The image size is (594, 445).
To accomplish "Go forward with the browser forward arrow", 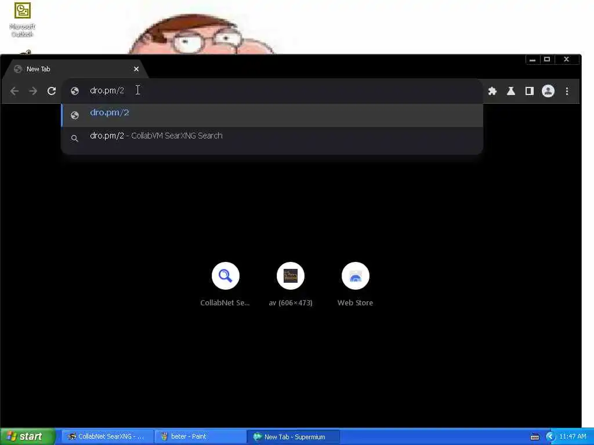I will click(x=33, y=91).
